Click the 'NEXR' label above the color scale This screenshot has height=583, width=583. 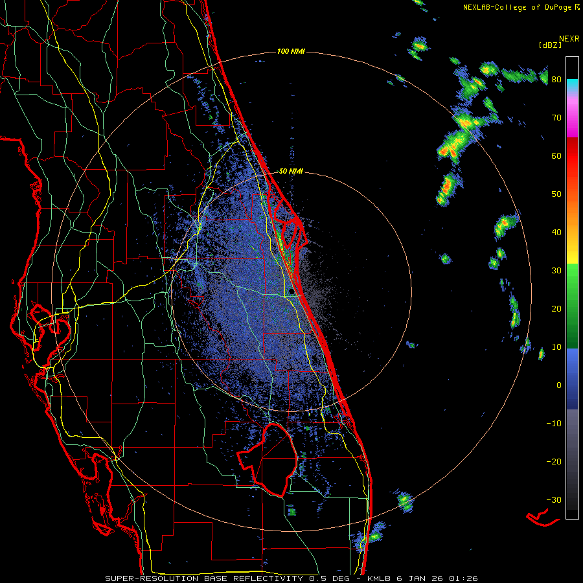point(569,39)
